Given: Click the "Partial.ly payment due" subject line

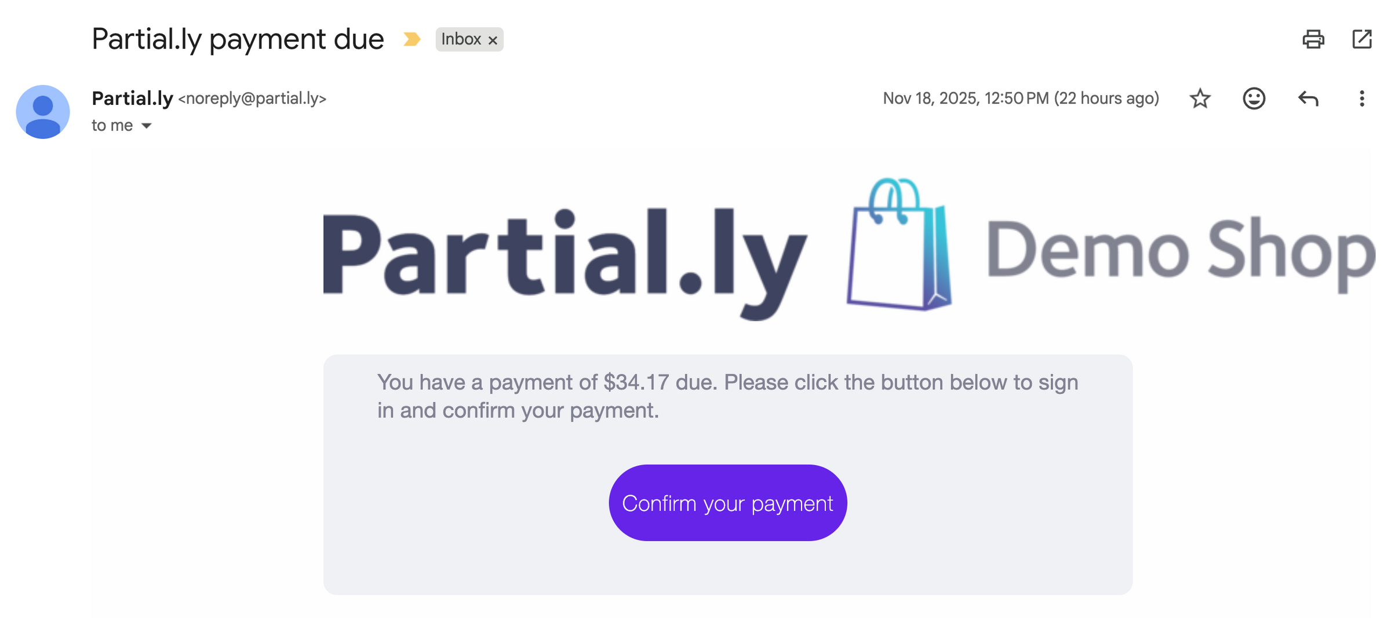Looking at the screenshot, I should point(238,39).
